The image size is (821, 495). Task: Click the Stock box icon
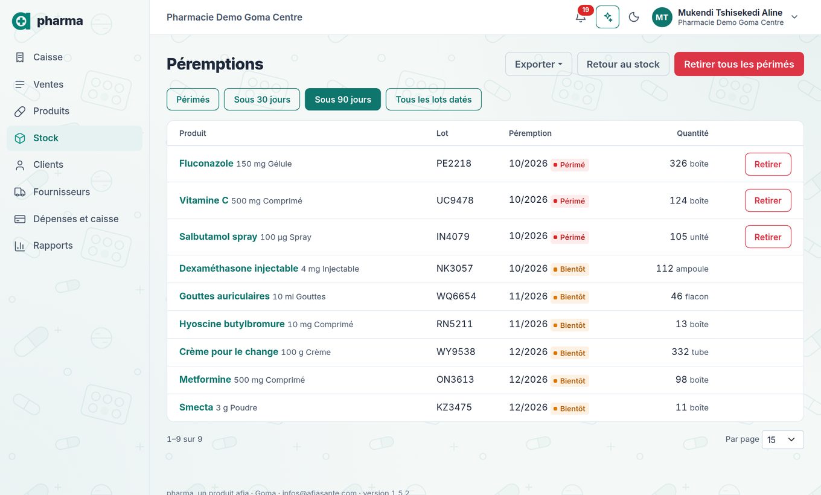pyautogui.click(x=20, y=138)
